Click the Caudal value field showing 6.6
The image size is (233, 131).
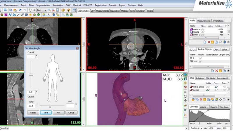[31, 92]
